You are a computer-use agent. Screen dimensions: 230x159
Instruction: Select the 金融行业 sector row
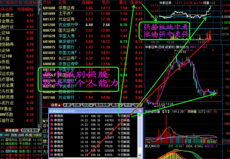pos(19,27)
